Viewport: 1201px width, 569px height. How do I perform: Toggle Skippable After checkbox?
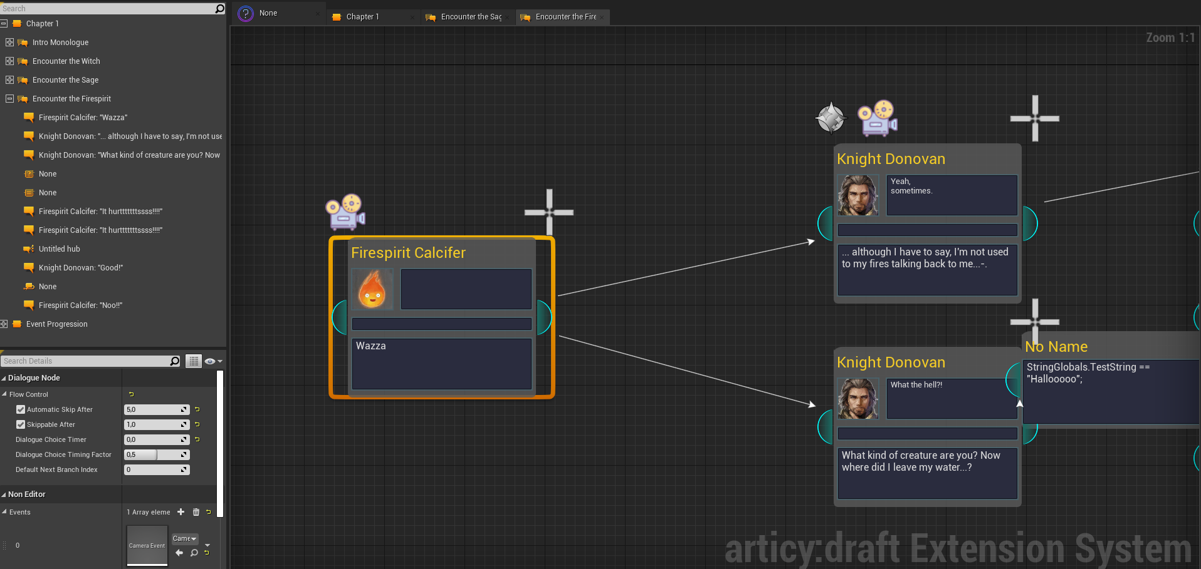(21, 424)
